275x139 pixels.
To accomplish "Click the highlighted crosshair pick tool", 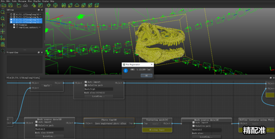I will pyautogui.click(x=3, y=32).
